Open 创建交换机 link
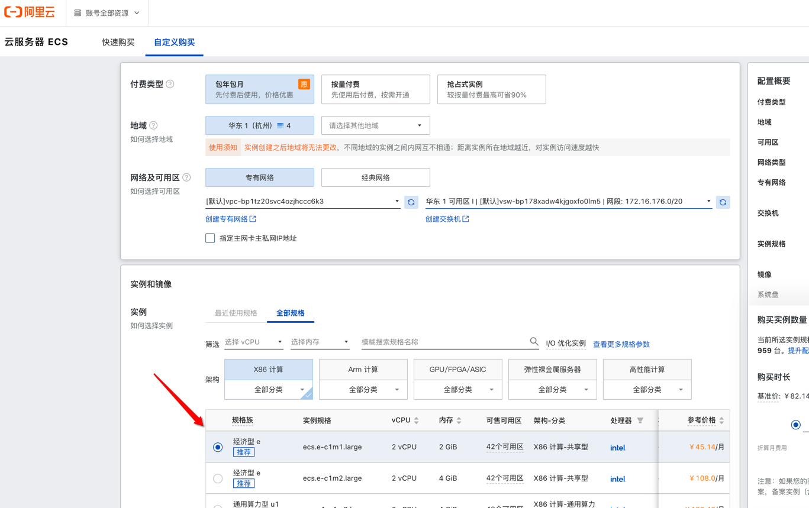The width and height of the screenshot is (809, 508). tap(447, 219)
